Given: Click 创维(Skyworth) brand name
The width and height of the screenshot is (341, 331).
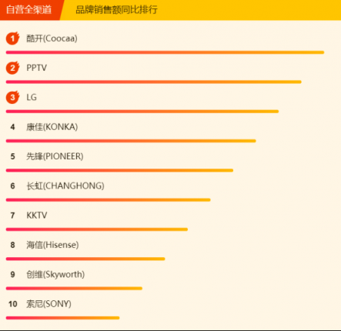Looking at the screenshot, I should pyautogui.click(x=55, y=275).
